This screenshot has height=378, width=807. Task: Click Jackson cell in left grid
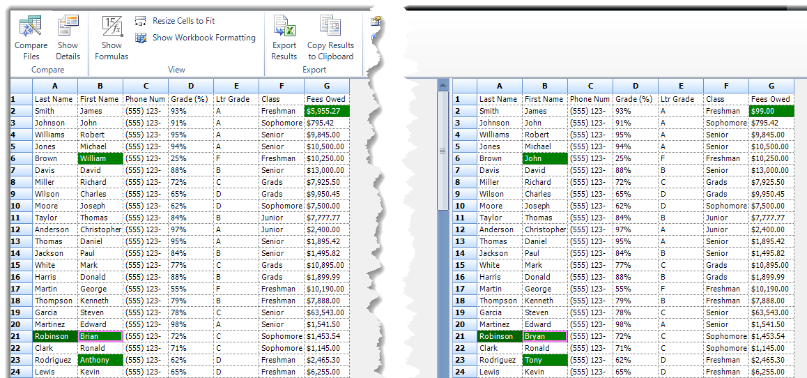(x=55, y=253)
